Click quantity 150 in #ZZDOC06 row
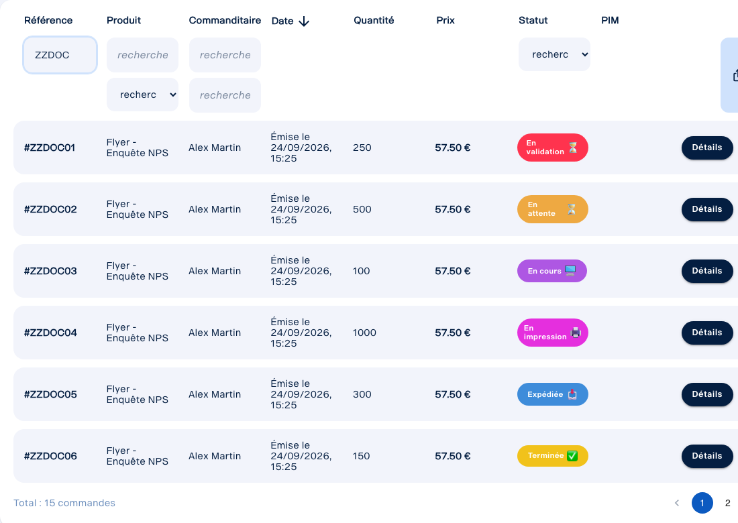Image resolution: width=738 pixels, height=523 pixels. pos(362,456)
